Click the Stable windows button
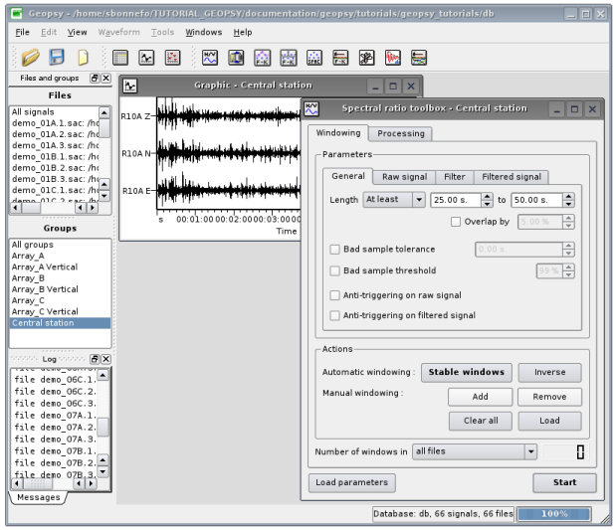616x530 pixels. click(466, 372)
